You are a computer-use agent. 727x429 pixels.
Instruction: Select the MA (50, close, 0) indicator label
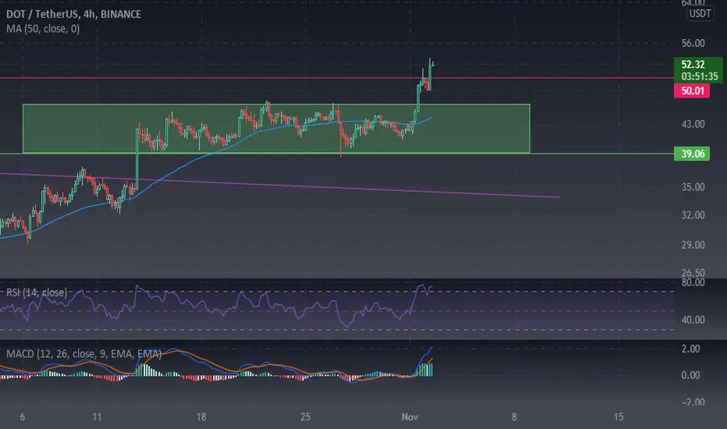(43, 29)
